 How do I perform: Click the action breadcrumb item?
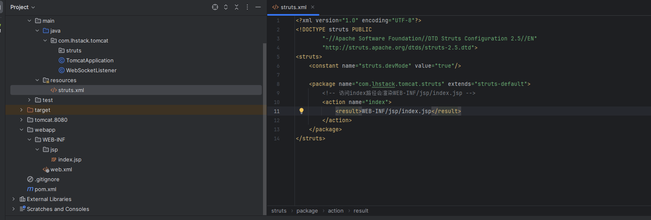coord(335,211)
